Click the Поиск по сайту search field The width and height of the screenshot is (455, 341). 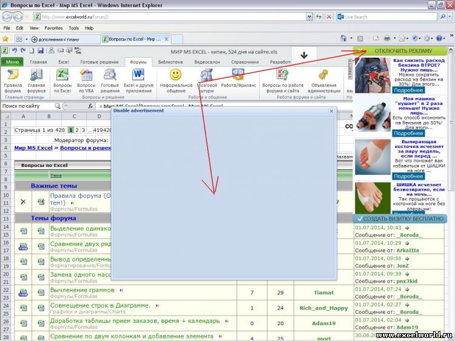pyautogui.click(x=27, y=106)
